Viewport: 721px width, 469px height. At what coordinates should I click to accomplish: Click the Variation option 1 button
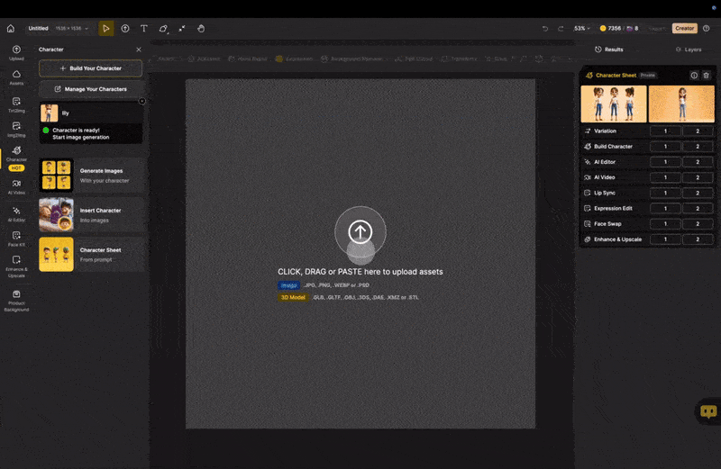[665, 131]
